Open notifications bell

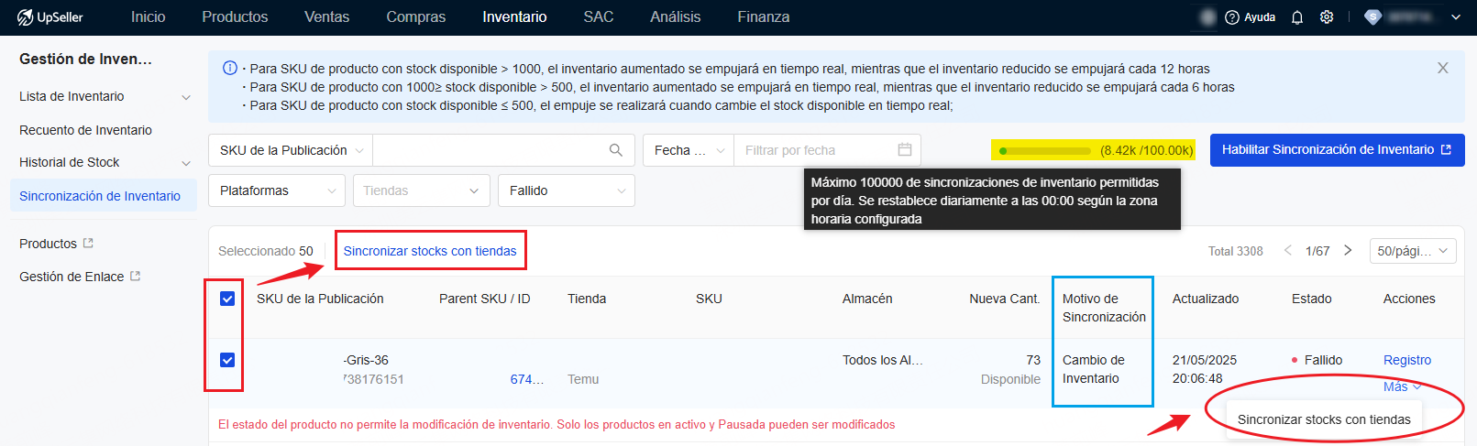pos(1297,17)
